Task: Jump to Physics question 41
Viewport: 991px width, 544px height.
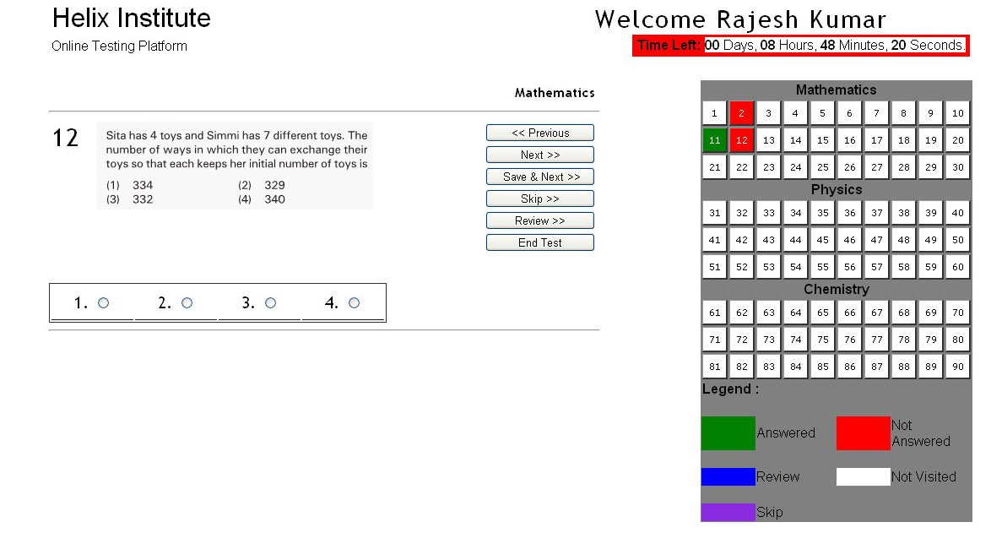Action: [714, 240]
